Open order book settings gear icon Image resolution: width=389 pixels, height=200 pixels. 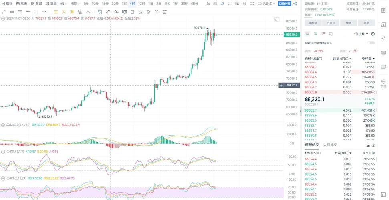pos(373,34)
